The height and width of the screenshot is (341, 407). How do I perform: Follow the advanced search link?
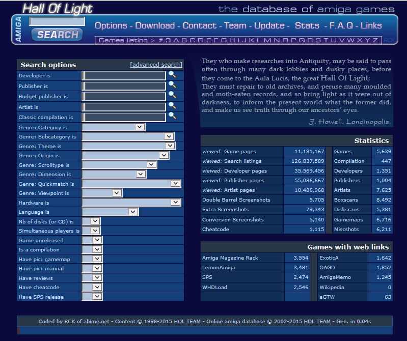156,65
